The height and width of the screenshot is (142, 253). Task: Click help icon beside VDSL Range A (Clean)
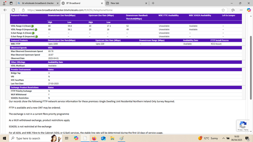click(x=33, y=26)
